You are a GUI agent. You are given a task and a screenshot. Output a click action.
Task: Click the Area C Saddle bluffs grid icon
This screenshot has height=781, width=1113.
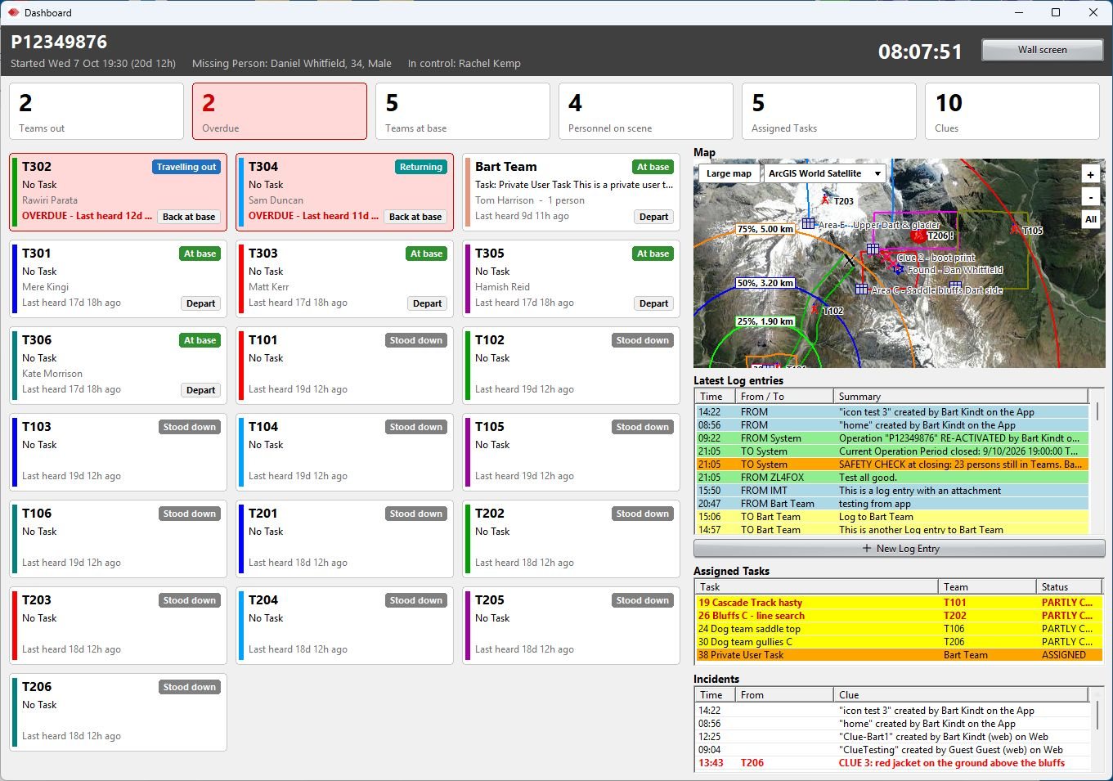click(862, 289)
